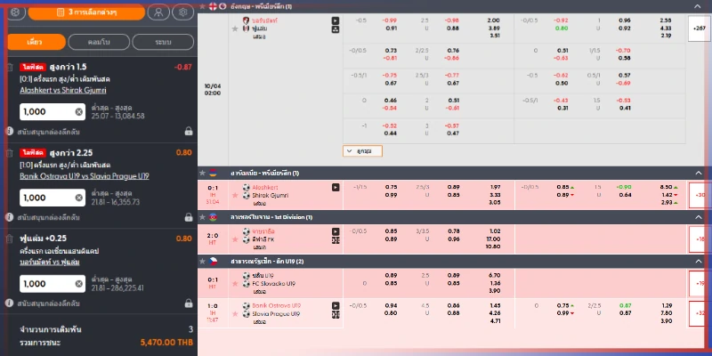Open live stream for Alashkert match
The width and height of the screenshot is (712, 356).
coord(335,187)
